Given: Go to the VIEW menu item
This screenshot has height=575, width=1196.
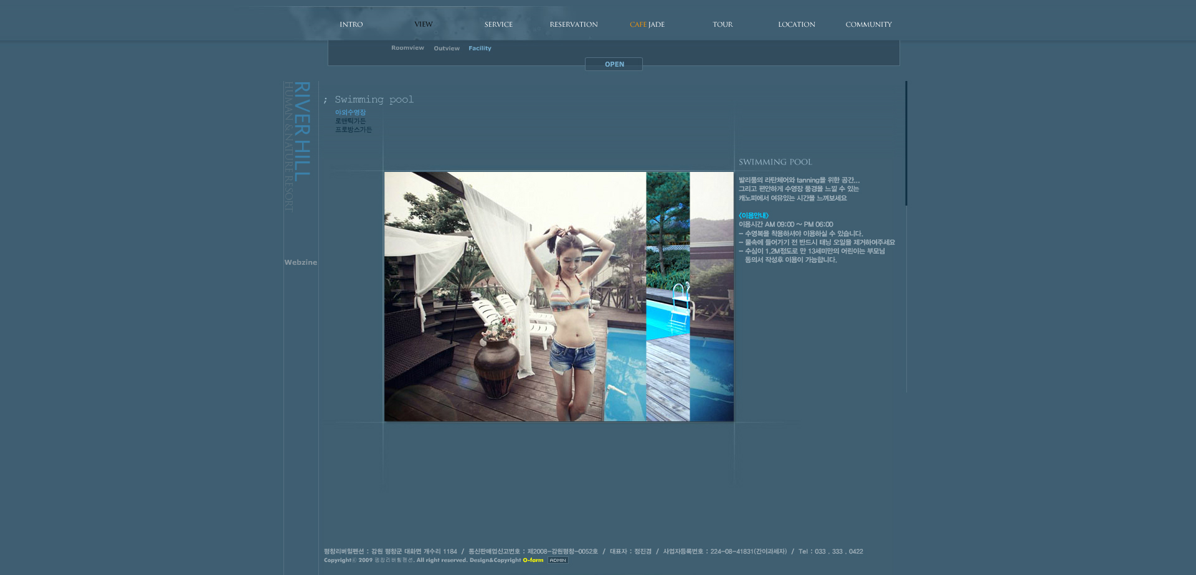Looking at the screenshot, I should click(424, 24).
